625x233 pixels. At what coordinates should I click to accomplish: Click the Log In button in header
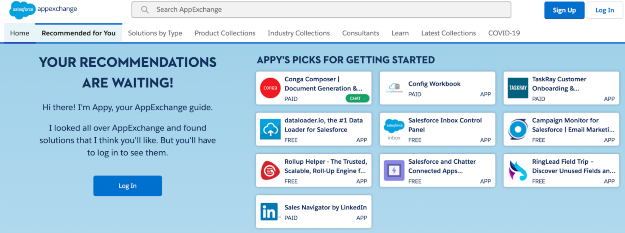tap(604, 10)
